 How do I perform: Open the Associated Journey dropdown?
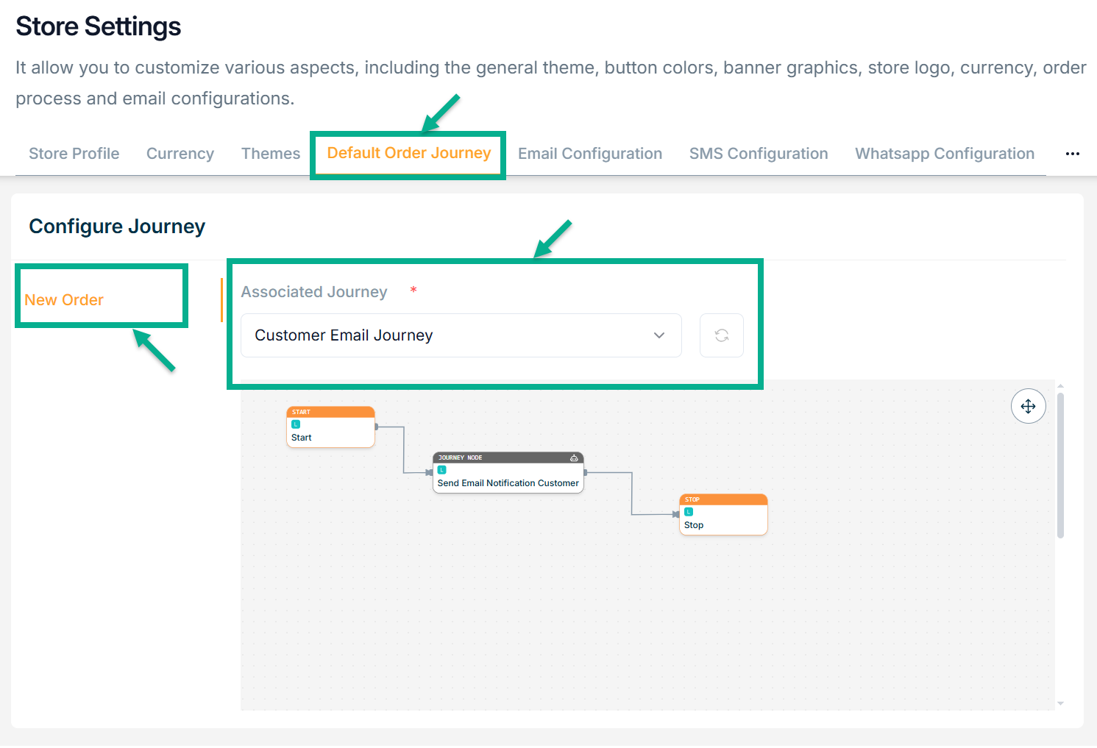click(461, 335)
